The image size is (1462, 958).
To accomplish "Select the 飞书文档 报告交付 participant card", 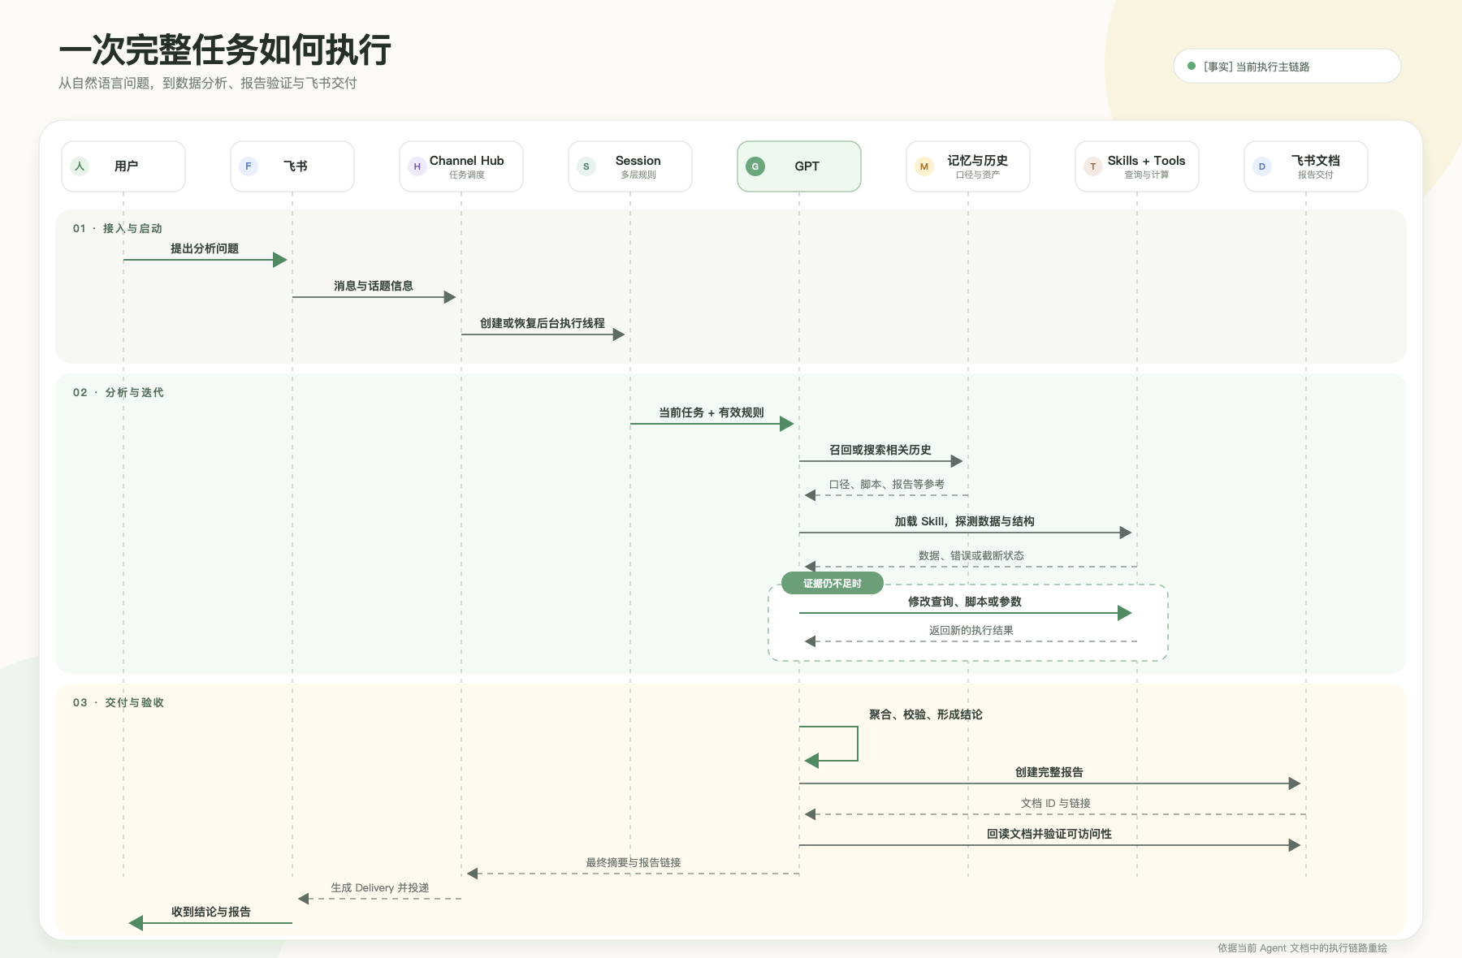I will pyautogui.click(x=1306, y=166).
